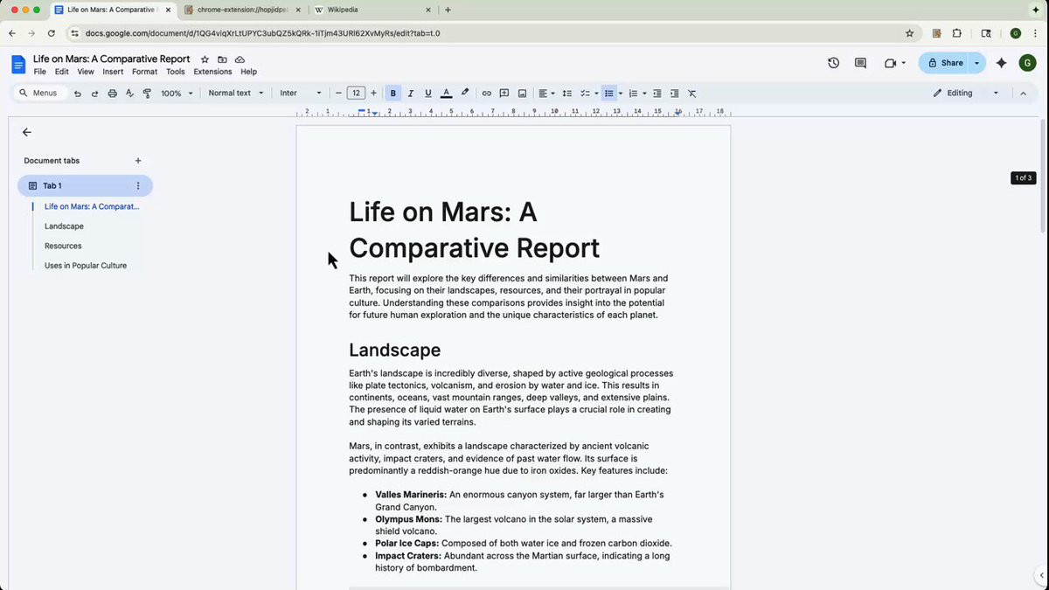Image resolution: width=1049 pixels, height=590 pixels.
Task: Click the cloud save status icon
Action: pyautogui.click(x=240, y=59)
